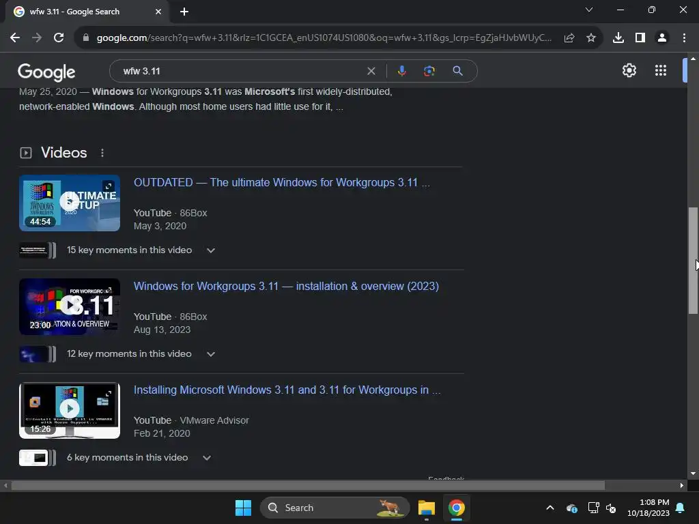Open network settings tray icon

593,508
